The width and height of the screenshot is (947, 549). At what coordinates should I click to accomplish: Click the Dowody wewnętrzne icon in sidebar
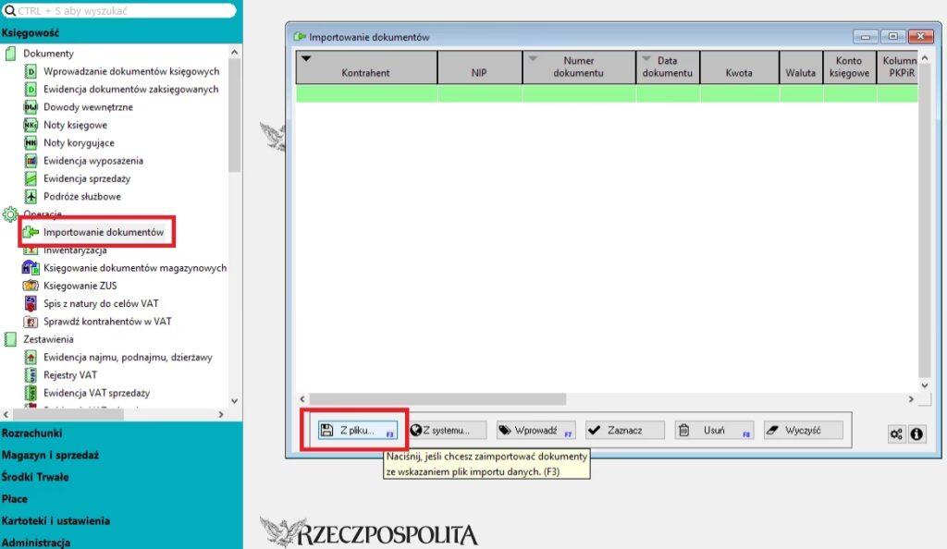[x=31, y=107]
